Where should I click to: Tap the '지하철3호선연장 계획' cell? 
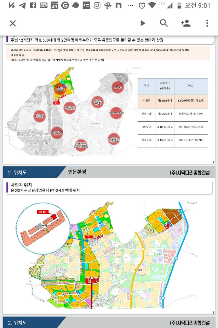pos(191,128)
